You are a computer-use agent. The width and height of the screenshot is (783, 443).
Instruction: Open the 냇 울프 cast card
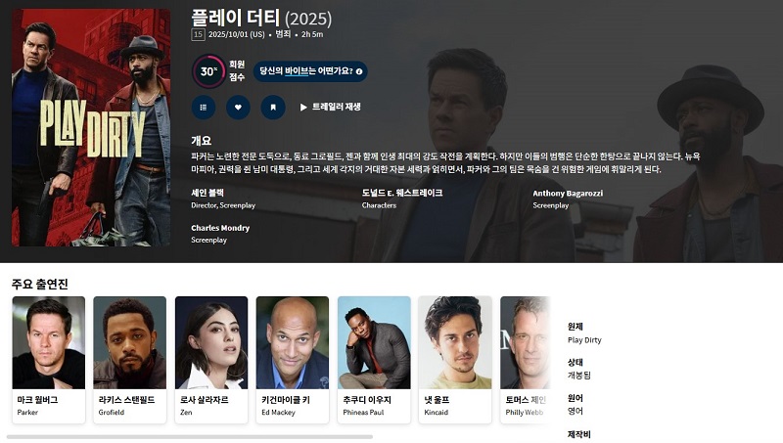coord(455,360)
